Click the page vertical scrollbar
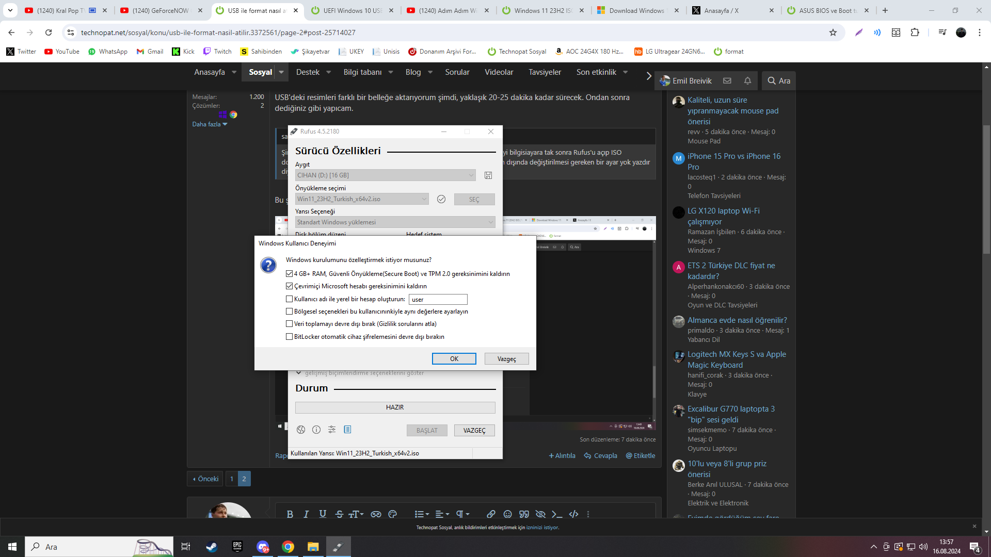991x557 pixels. coord(987,189)
